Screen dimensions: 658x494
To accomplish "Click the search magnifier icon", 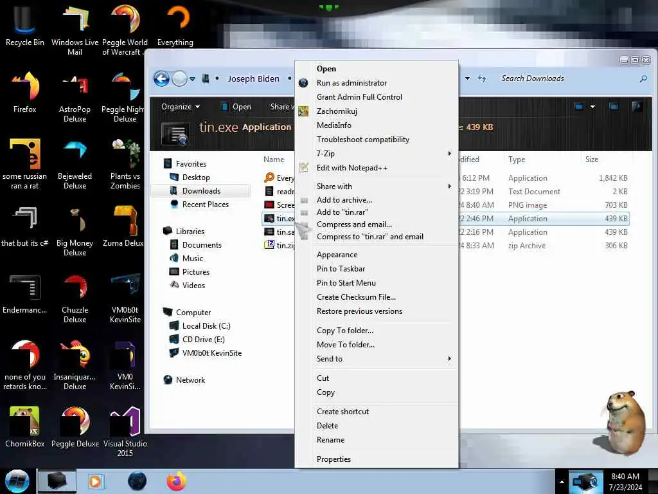I will [x=643, y=78].
